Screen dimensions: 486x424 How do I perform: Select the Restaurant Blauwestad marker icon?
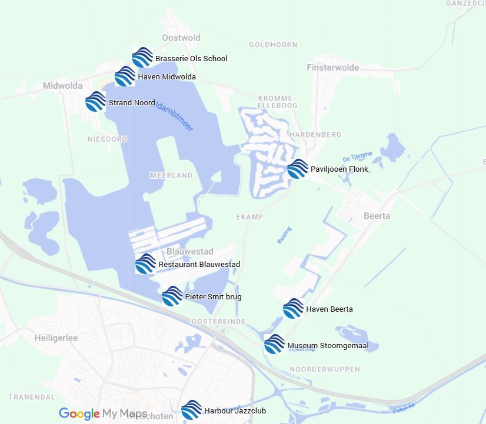(146, 263)
